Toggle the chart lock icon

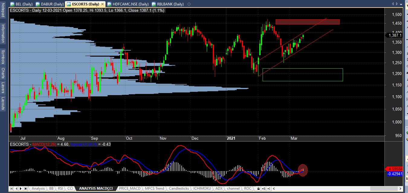tap(258, 188)
